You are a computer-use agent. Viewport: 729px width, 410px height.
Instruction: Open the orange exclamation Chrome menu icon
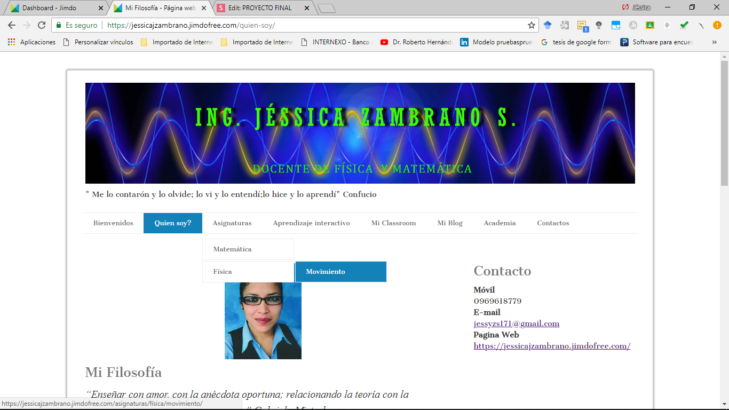click(x=717, y=25)
